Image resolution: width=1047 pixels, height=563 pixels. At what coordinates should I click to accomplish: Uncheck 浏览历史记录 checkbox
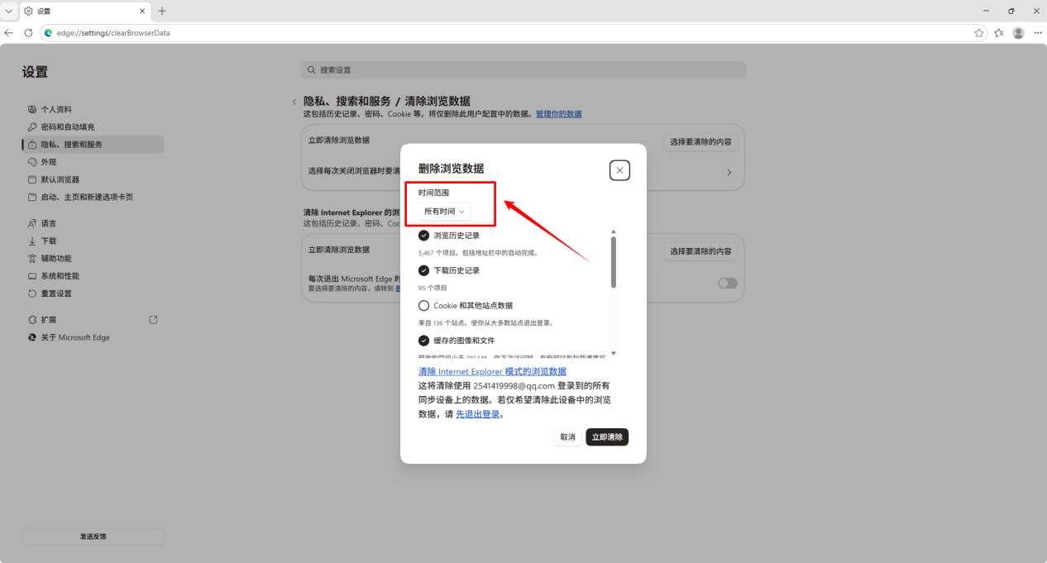[x=424, y=236]
